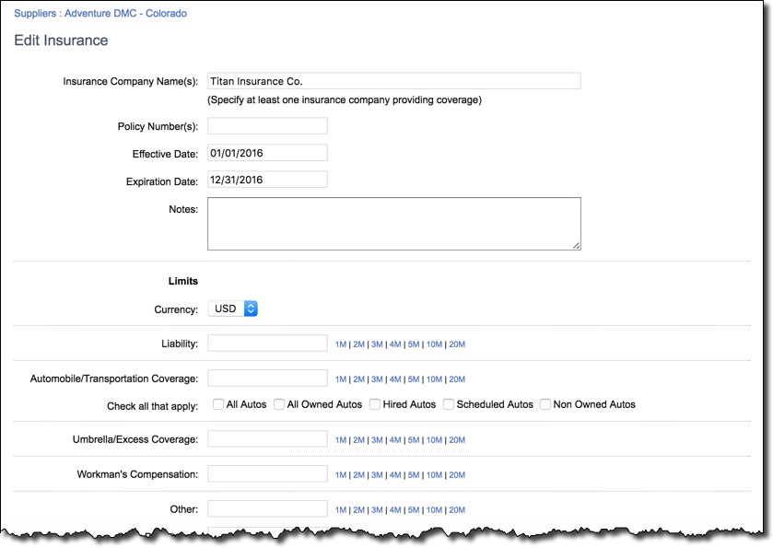Click 10M in the Other row

(433, 508)
